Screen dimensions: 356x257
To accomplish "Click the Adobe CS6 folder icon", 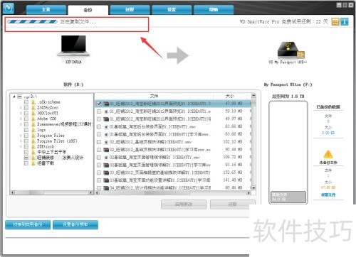I will [33, 119].
